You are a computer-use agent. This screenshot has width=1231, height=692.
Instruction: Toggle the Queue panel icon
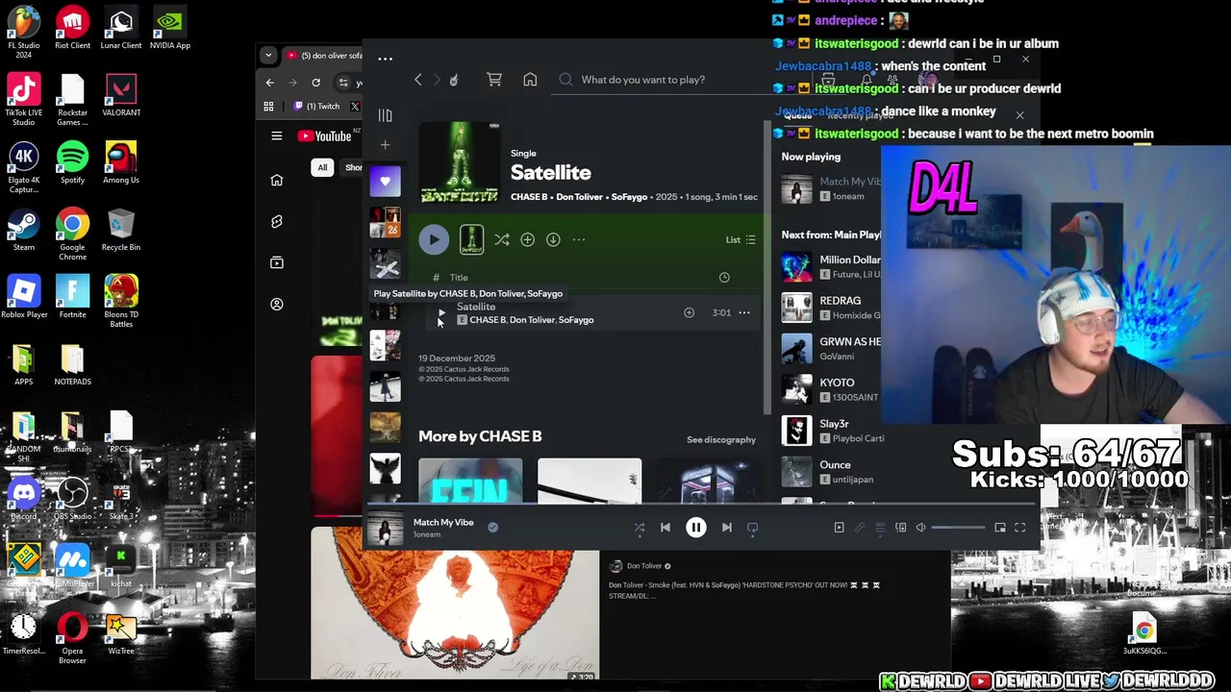coord(880,528)
